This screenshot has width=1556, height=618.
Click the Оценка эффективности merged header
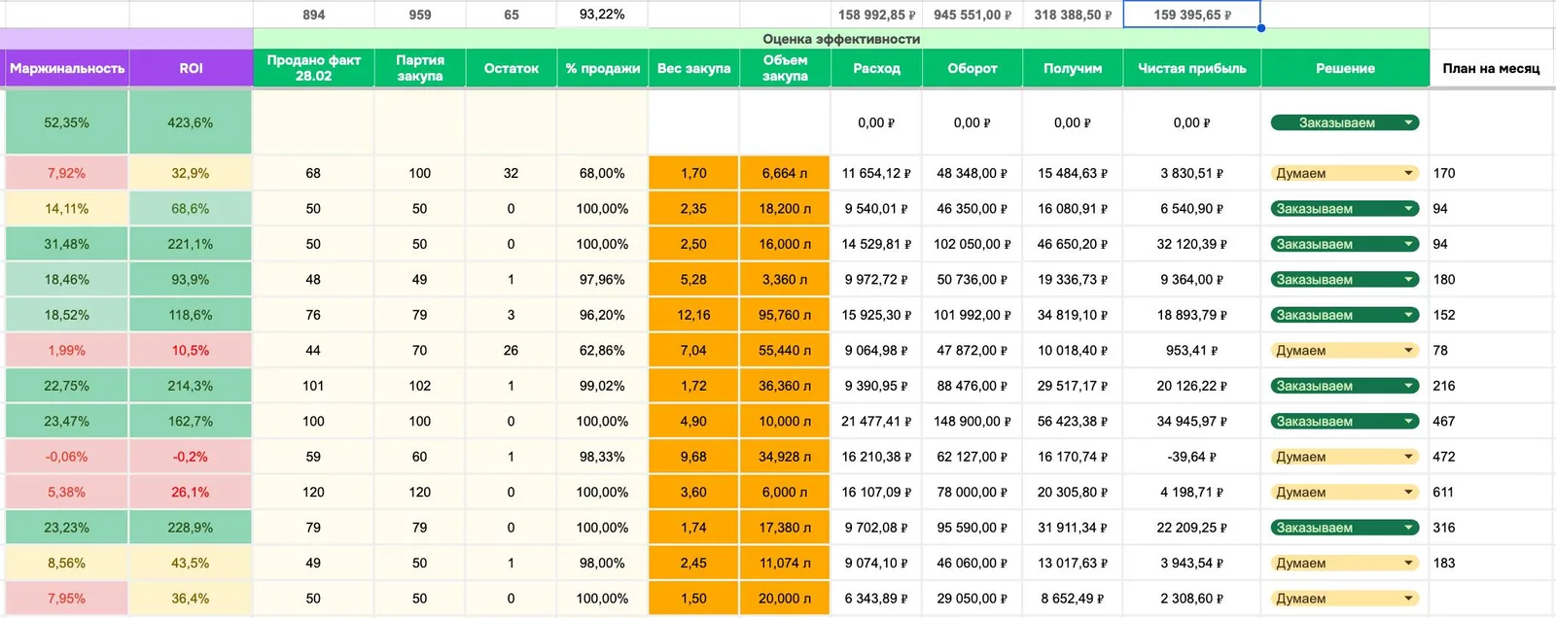(x=841, y=39)
